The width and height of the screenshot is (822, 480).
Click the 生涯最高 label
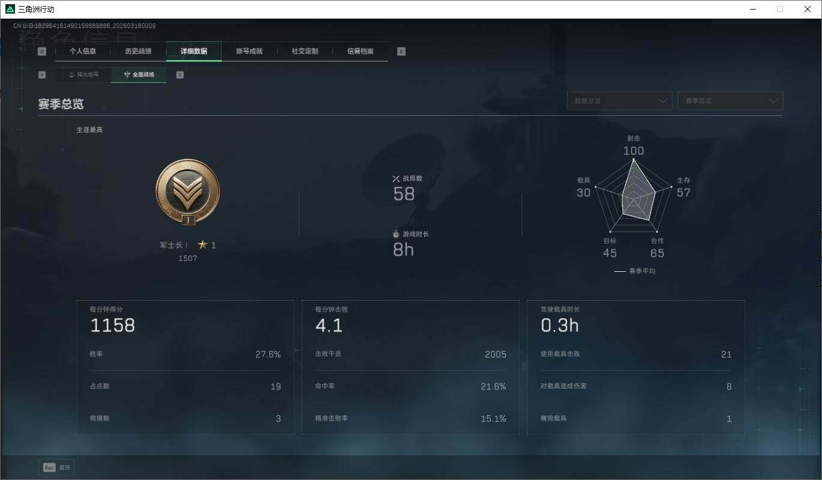click(x=90, y=130)
